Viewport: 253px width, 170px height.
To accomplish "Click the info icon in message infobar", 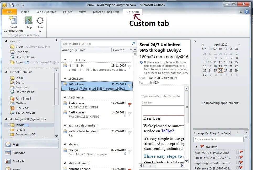I will click(x=141, y=62).
